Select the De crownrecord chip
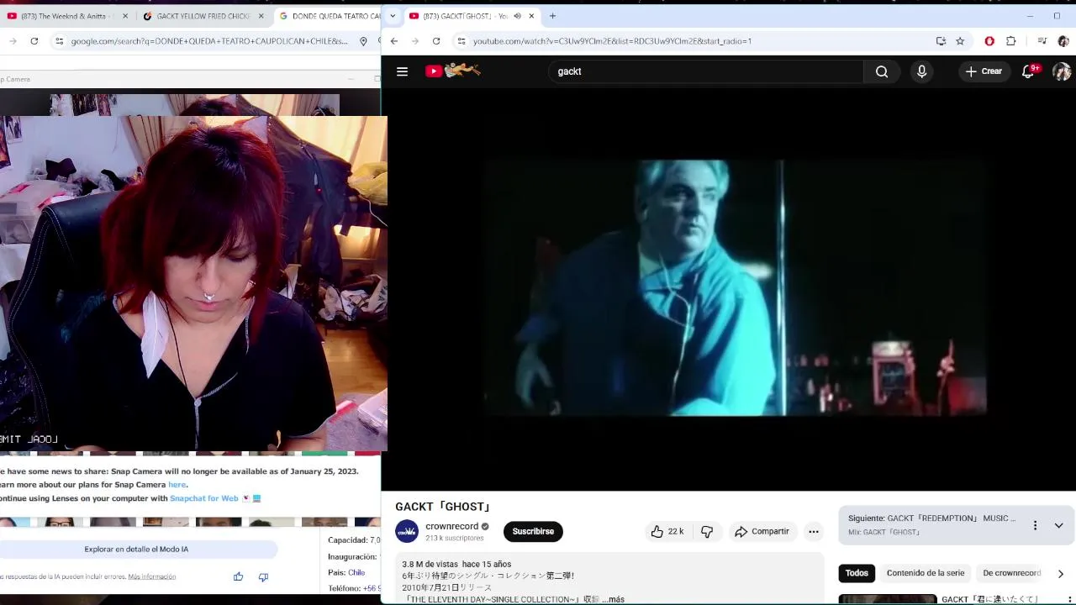 1011,573
